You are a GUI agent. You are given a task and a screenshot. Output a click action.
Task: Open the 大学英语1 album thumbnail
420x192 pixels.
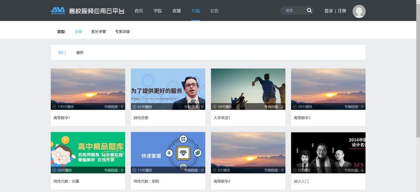tap(248, 89)
